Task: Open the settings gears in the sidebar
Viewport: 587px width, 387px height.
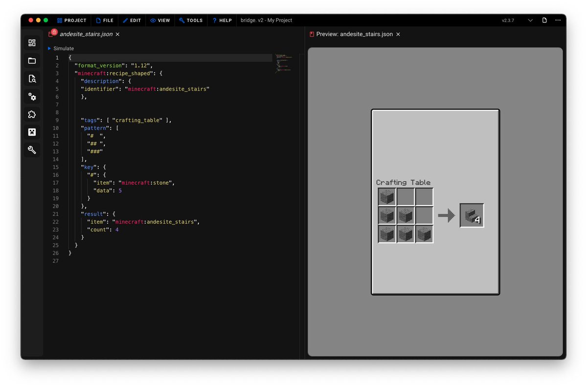Action: (x=32, y=96)
